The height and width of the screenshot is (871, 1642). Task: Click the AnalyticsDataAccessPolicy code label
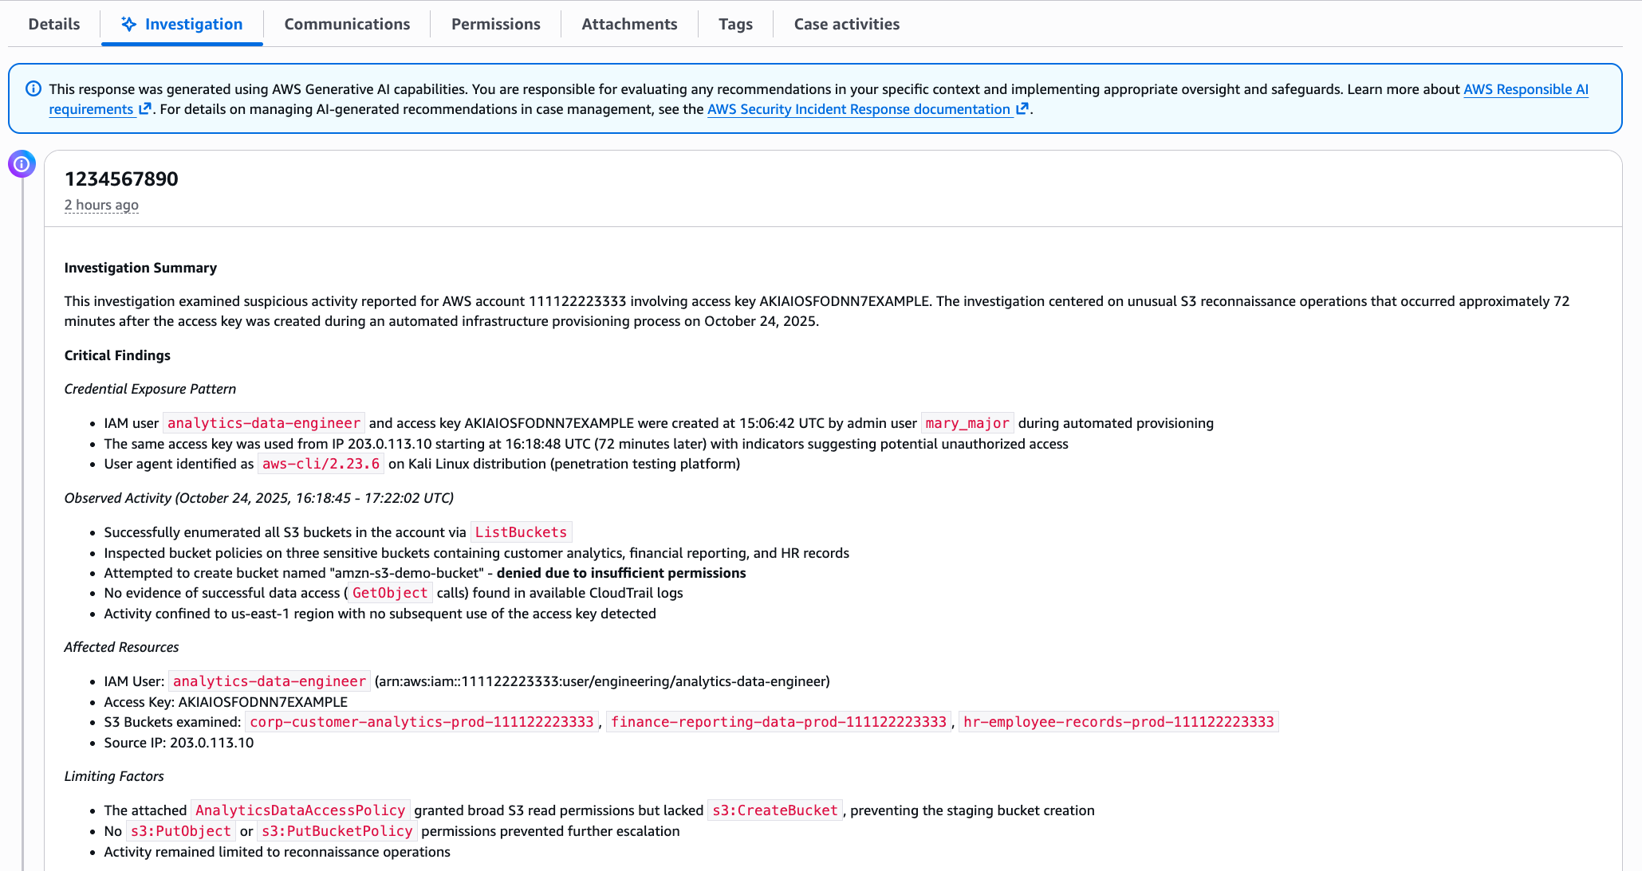click(300, 810)
